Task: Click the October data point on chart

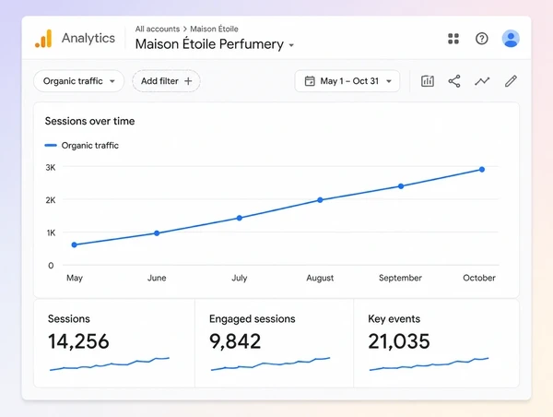Action: tap(482, 170)
